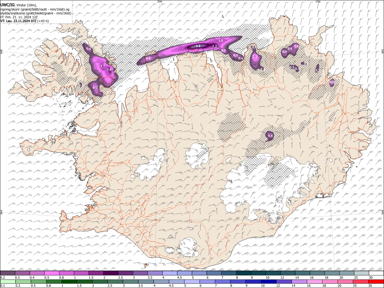Select the 'Vindur (10m)' header text

26,5
